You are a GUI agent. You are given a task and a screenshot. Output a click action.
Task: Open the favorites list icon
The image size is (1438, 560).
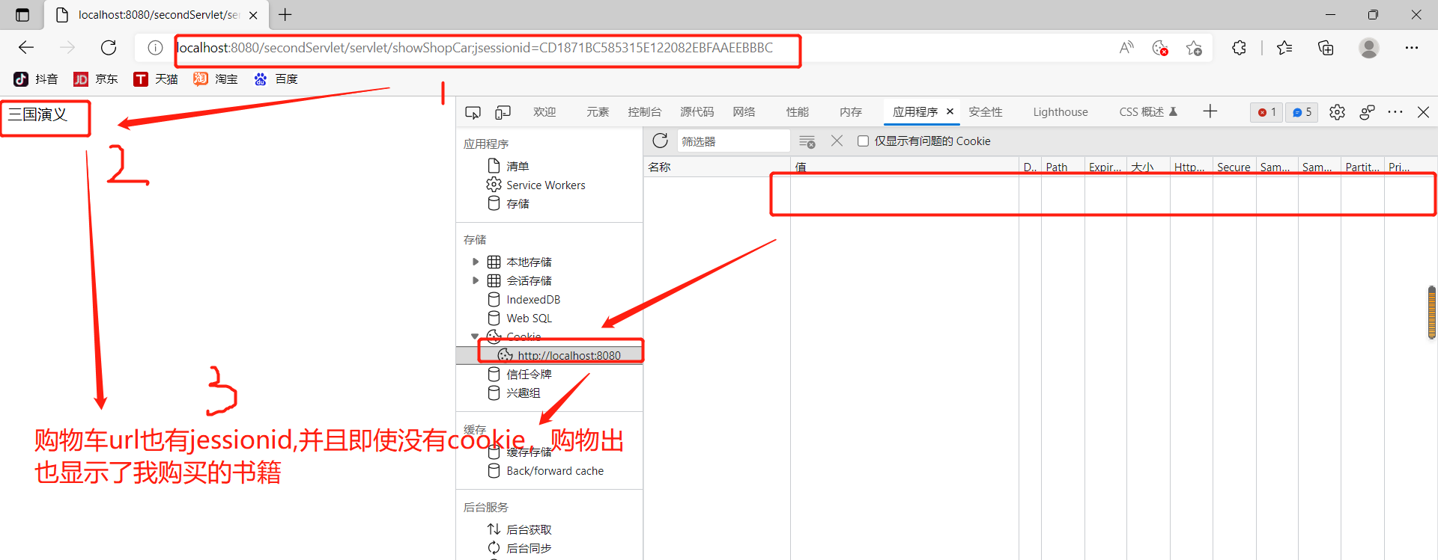(x=1284, y=48)
